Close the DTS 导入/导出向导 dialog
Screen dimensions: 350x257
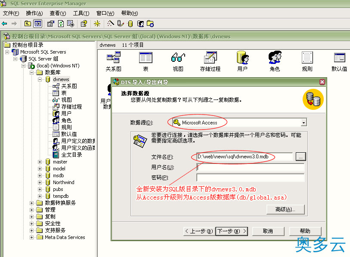322,82
